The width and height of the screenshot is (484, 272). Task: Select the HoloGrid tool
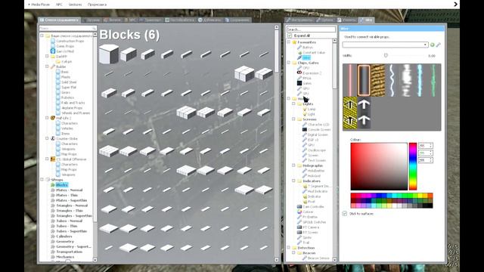314,176
